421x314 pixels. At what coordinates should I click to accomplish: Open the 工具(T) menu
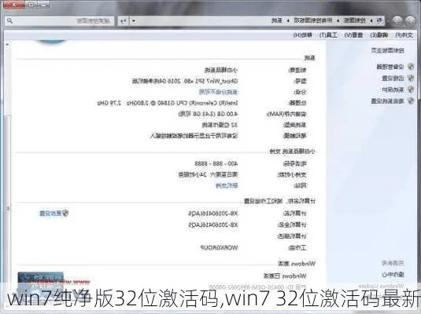tap(328, 35)
